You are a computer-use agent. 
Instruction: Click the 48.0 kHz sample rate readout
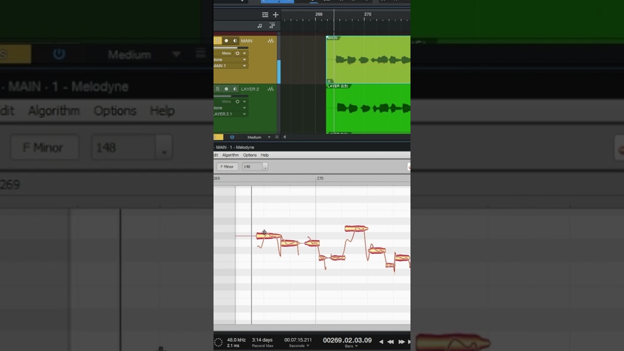(x=236, y=340)
